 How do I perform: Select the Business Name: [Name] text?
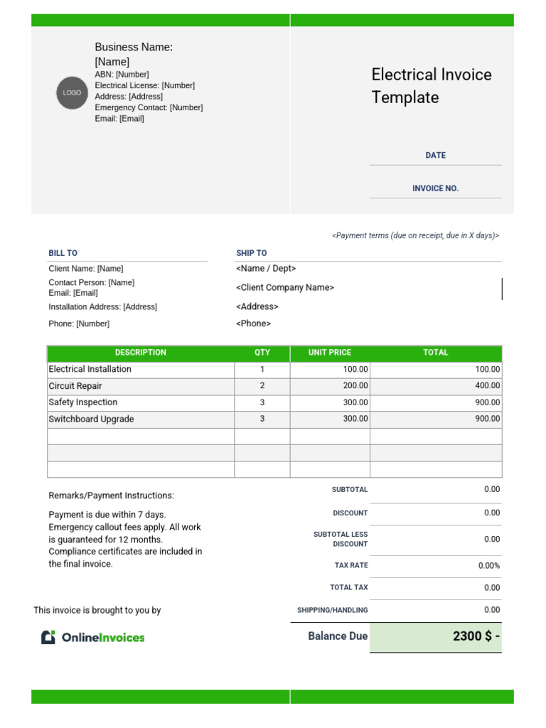coord(134,54)
